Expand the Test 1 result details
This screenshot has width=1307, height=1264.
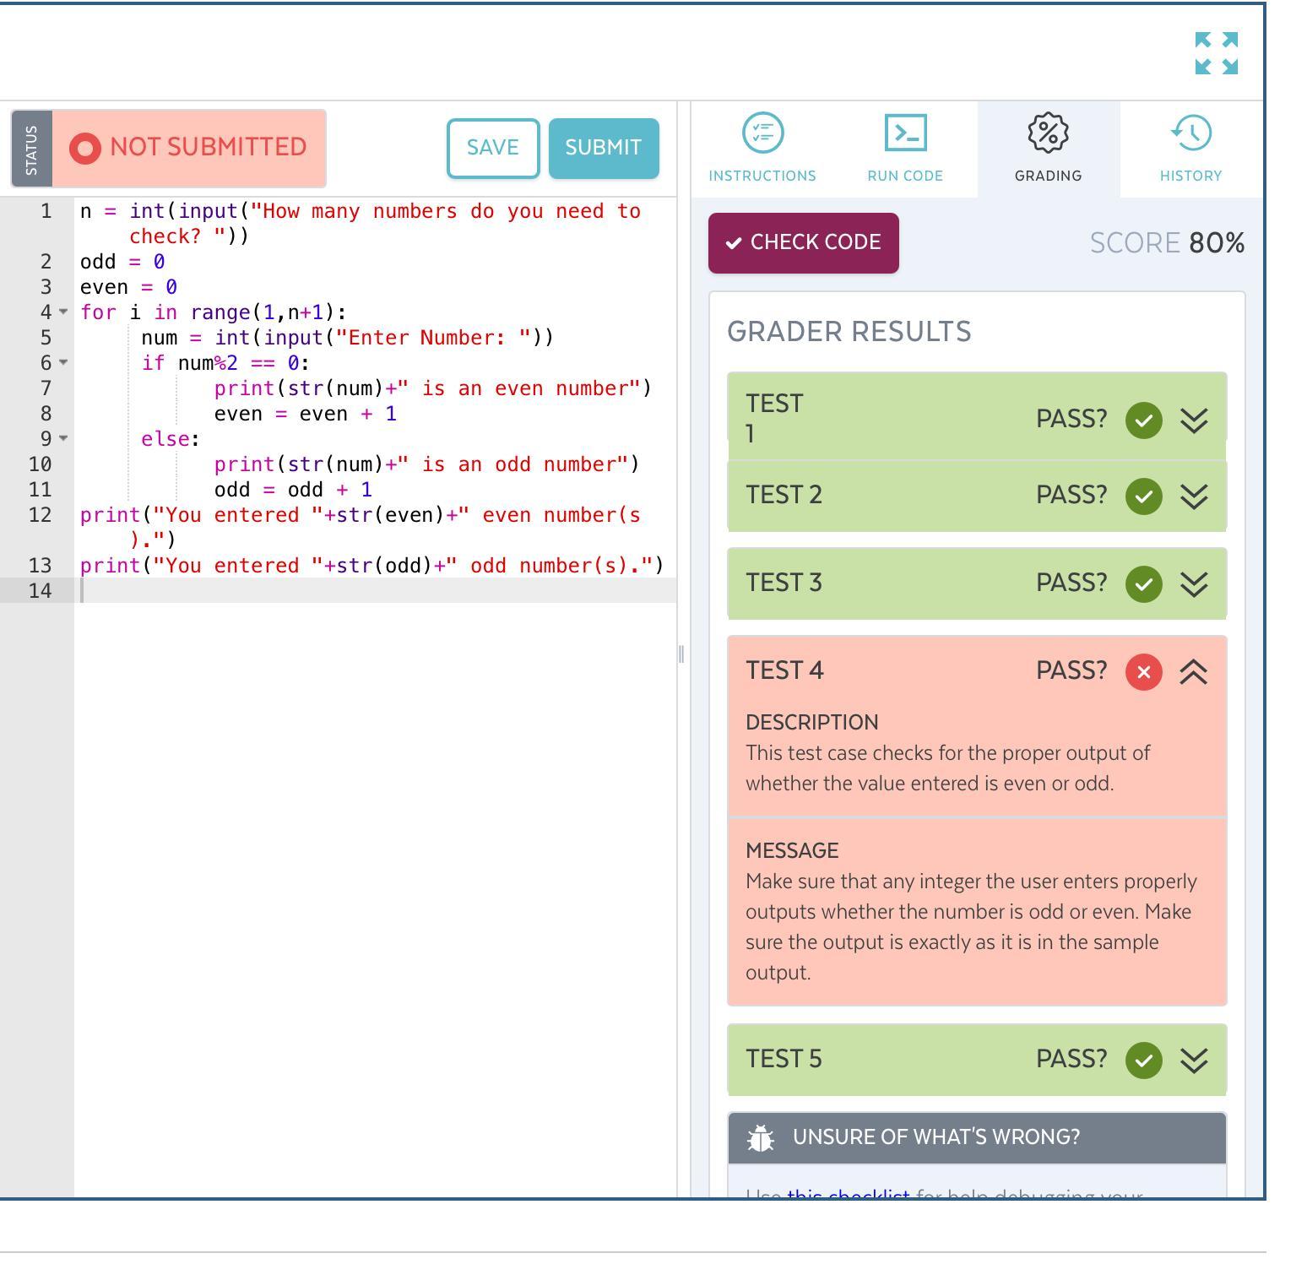pos(1193,420)
